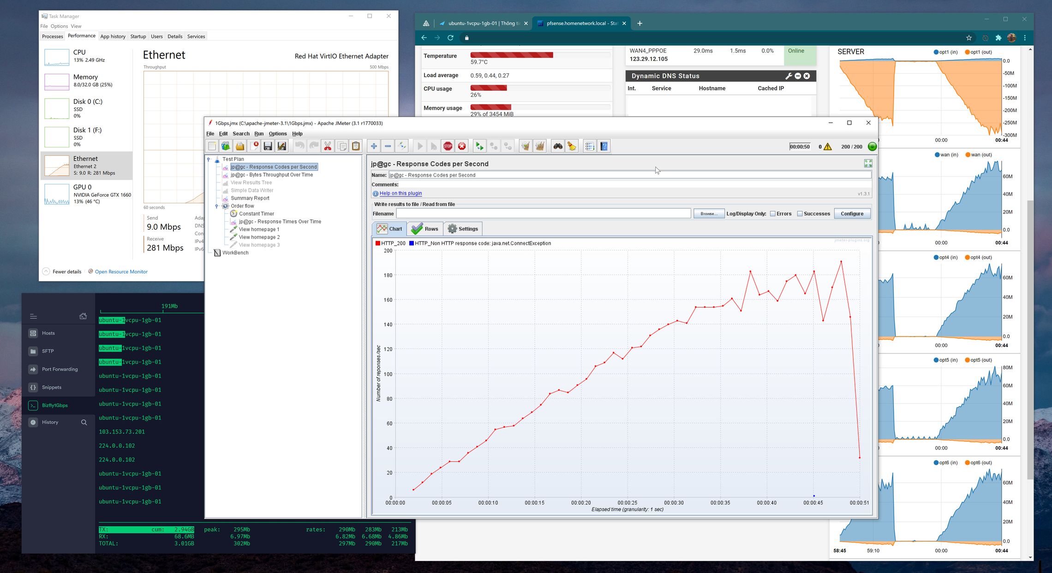Click search icon next to History
Viewport: 1052px width, 573px height.
point(84,422)
